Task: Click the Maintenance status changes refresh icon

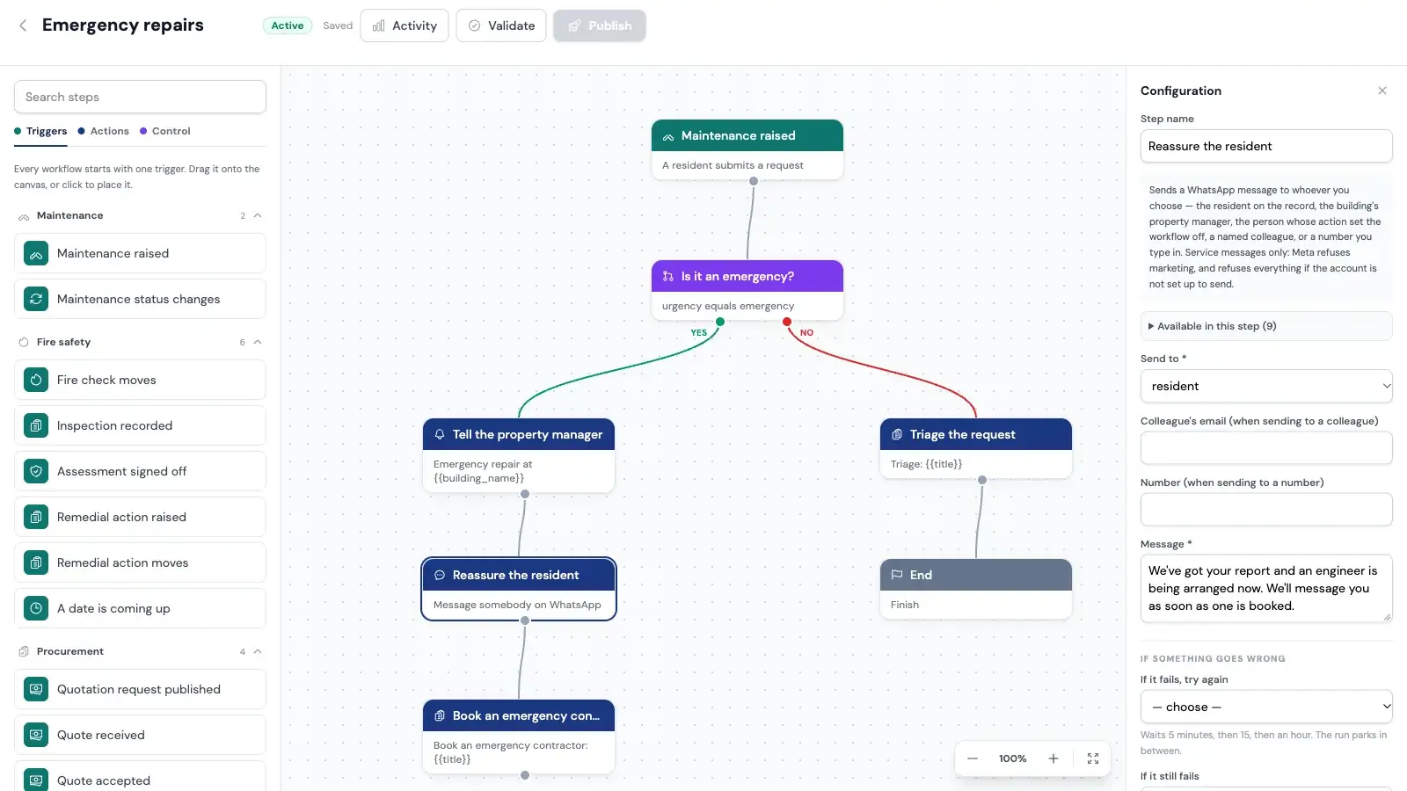Action: [x=36, y=299]
